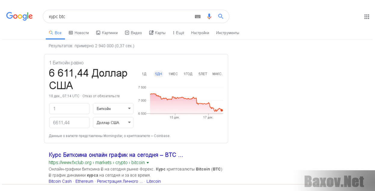Screen dimensions: 375x191
Task: Open the Видео results tab
Action: pos(133,33)
